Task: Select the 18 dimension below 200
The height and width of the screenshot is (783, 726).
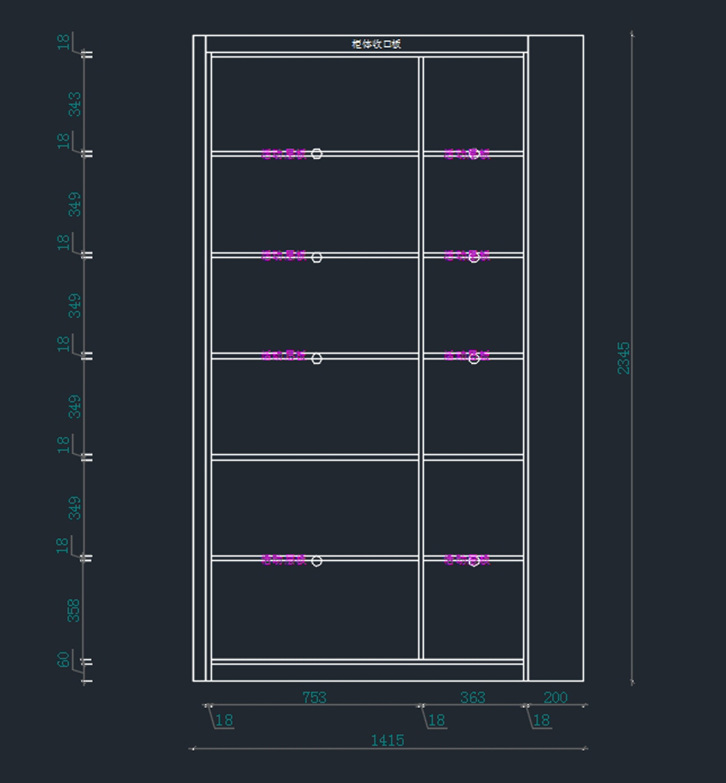Action: [x=541, y=721]
